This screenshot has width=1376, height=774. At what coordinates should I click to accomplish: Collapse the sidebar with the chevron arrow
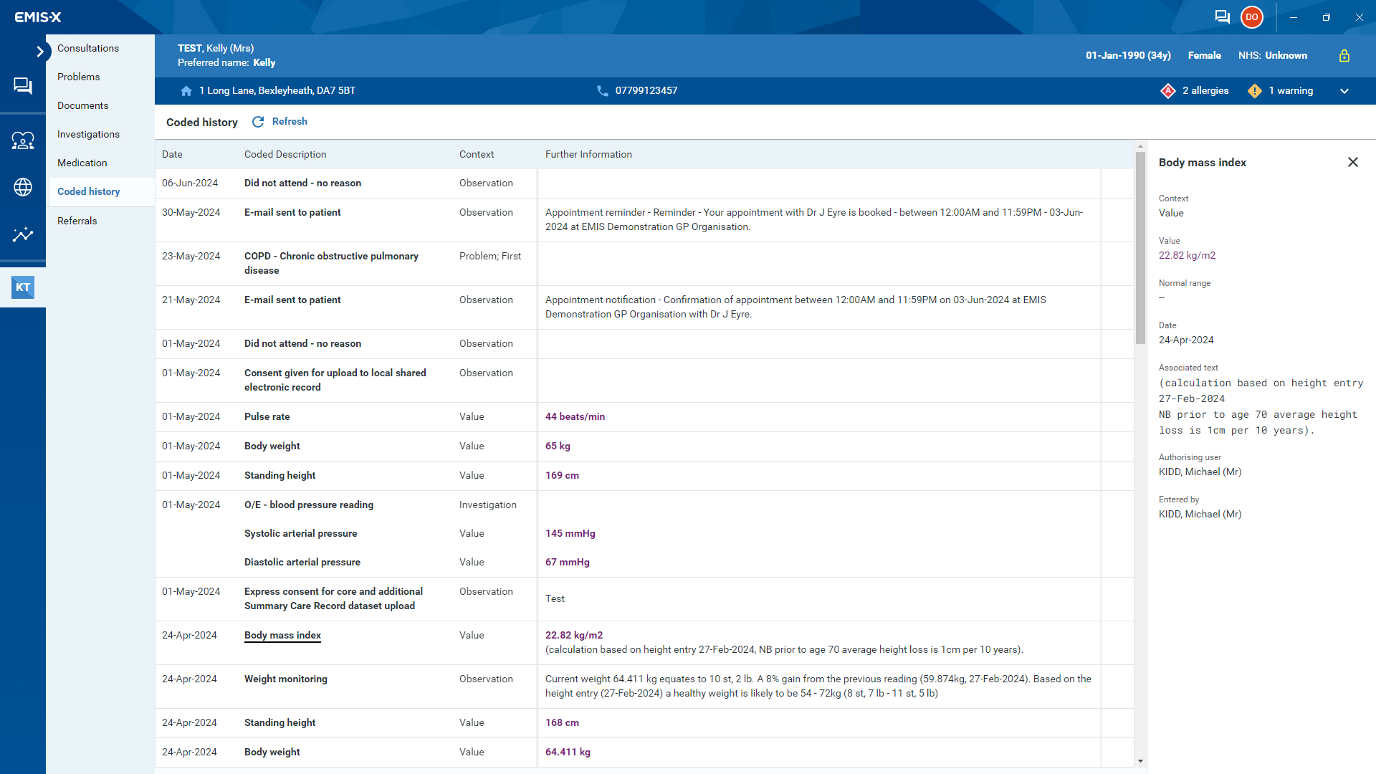coord(40,52)
